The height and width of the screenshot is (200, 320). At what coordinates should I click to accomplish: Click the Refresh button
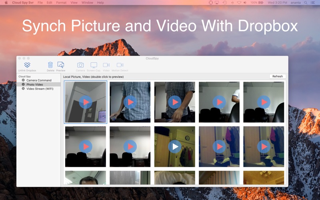[x=278, y=76]
